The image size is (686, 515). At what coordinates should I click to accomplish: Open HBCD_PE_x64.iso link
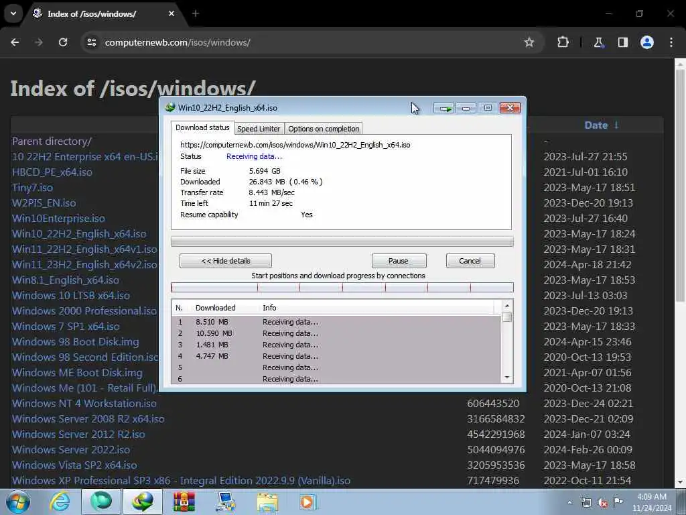coord(52,172)
